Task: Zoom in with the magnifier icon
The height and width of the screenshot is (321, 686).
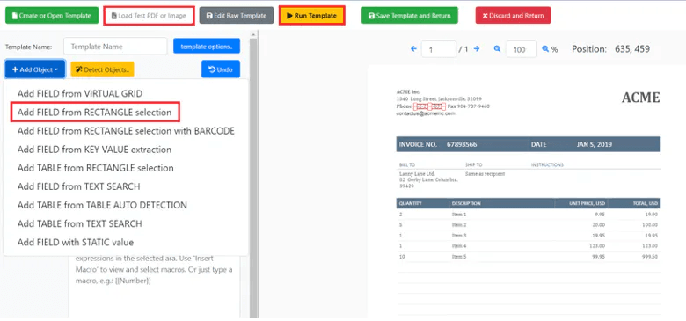Action: [x=545, y=49]
